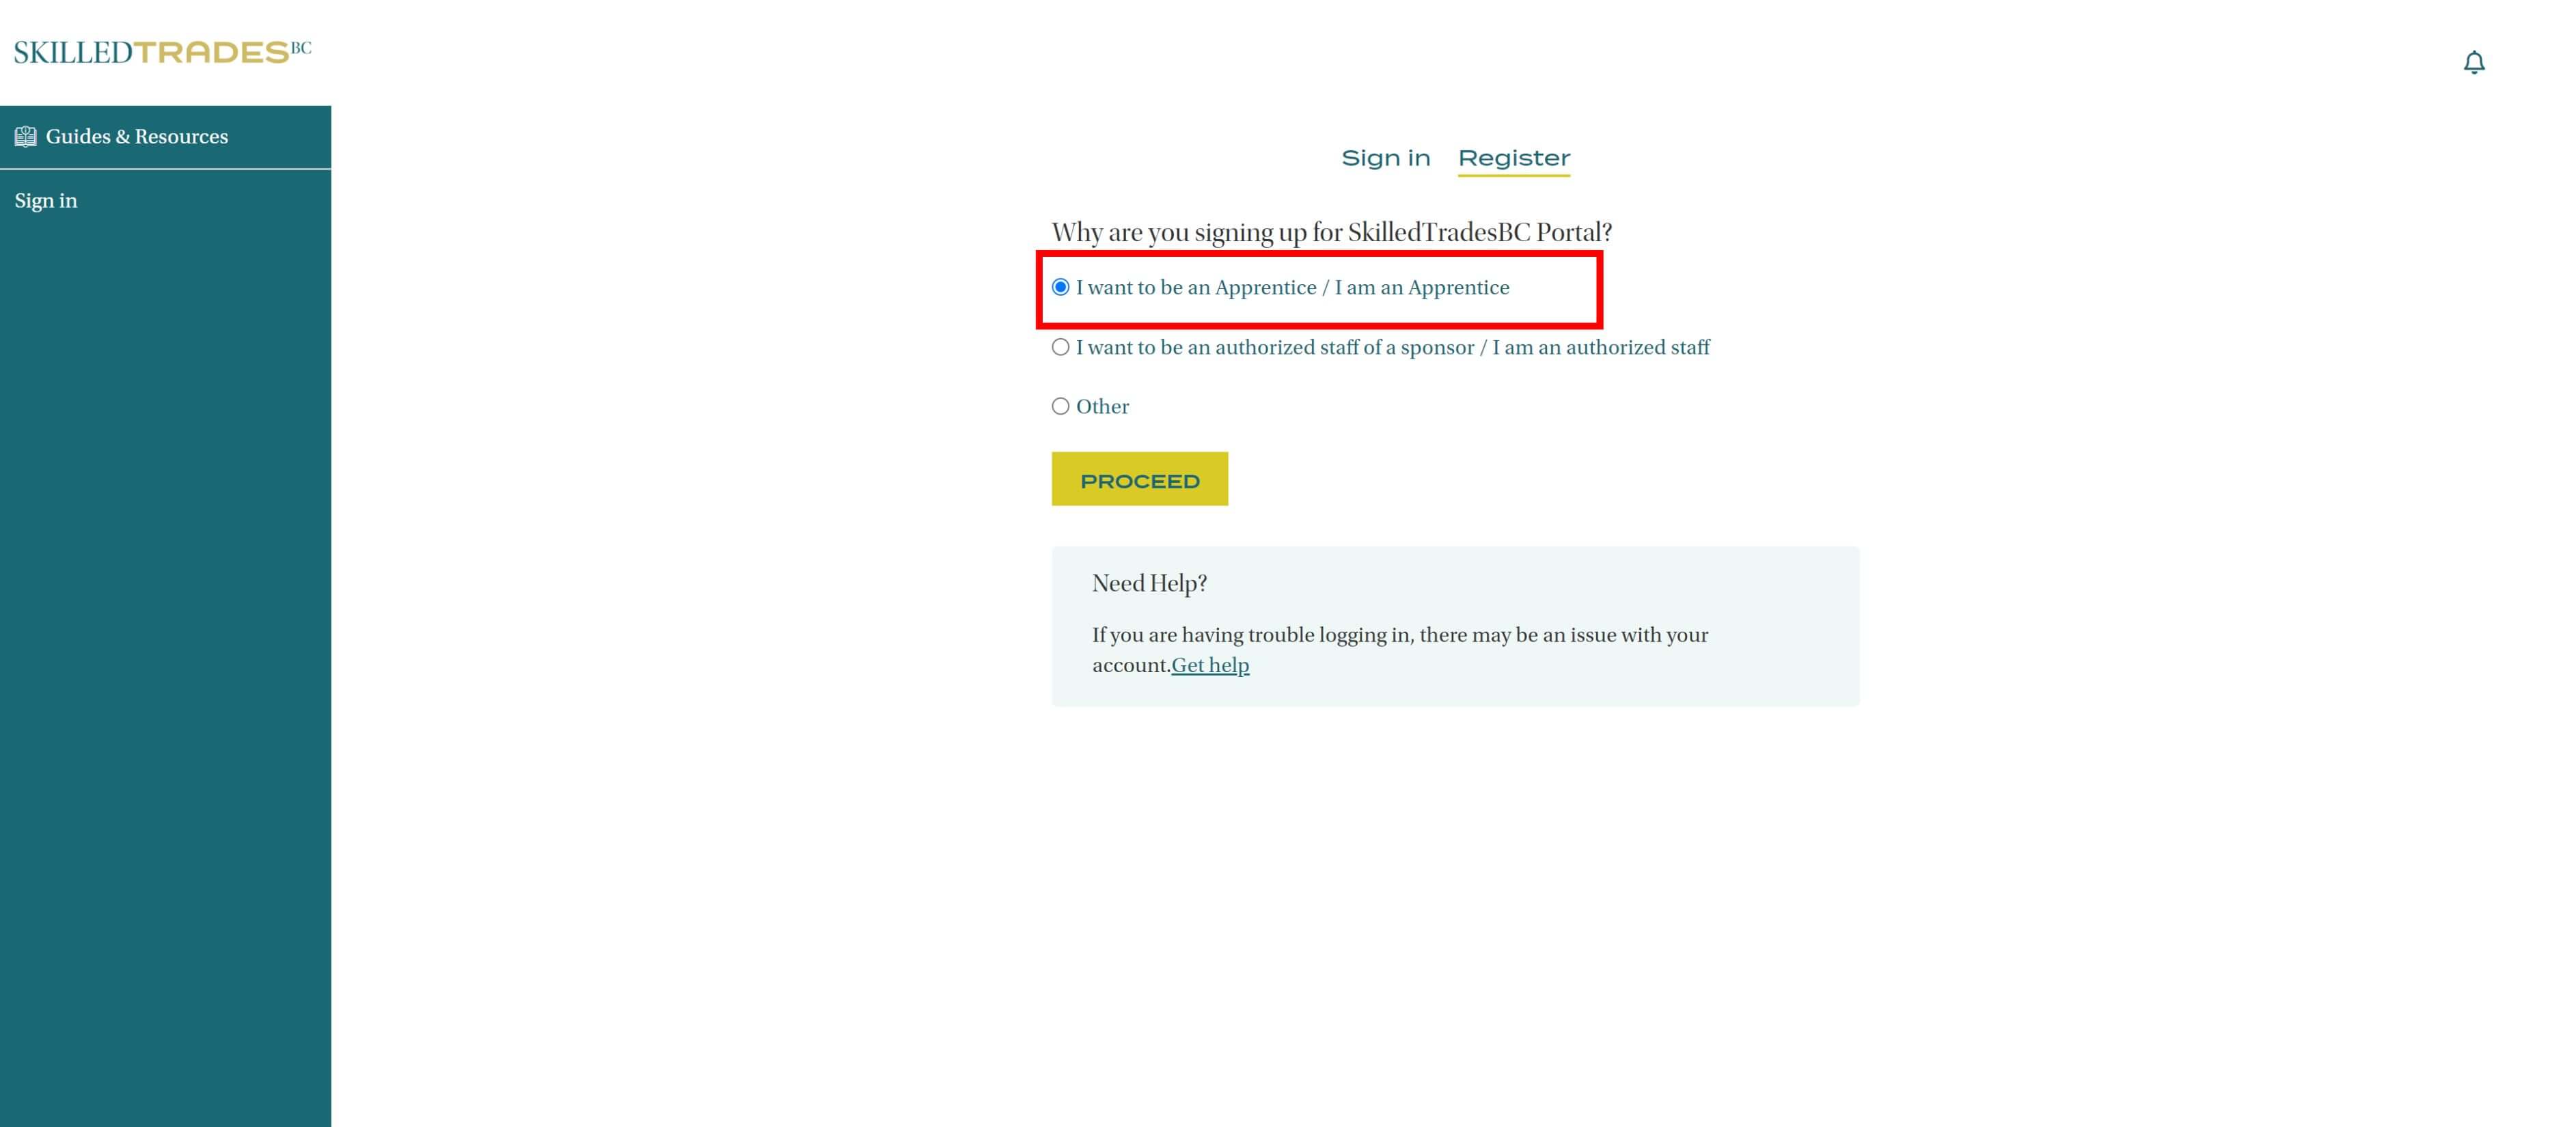Click the gold TRADES word in the logo

pyautogui.click(x=211, y=53)
